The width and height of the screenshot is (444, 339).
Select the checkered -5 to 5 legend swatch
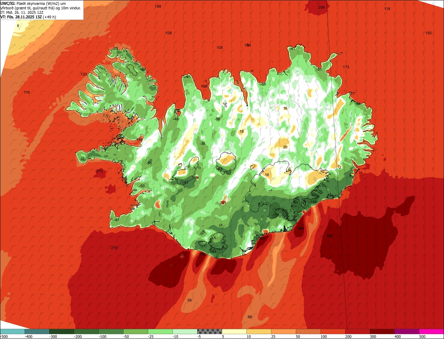tap(210, 331)
